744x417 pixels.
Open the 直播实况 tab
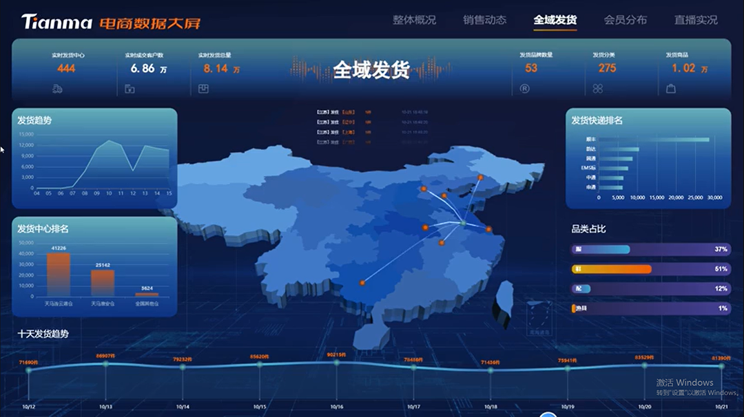[696, 20]
